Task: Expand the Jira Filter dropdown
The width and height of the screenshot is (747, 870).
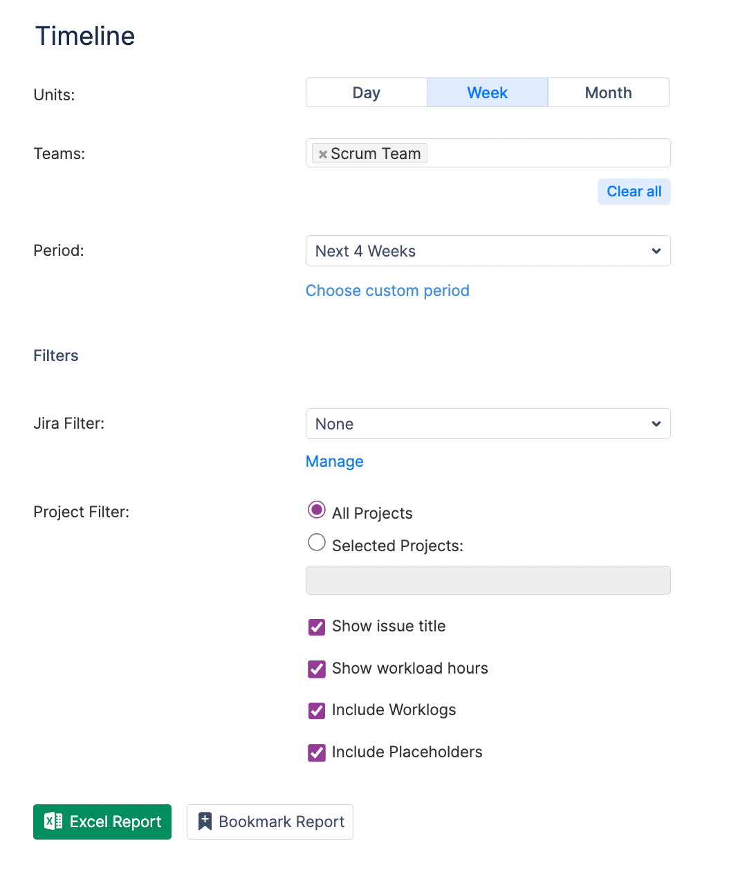Action: [x=488, y=424]
